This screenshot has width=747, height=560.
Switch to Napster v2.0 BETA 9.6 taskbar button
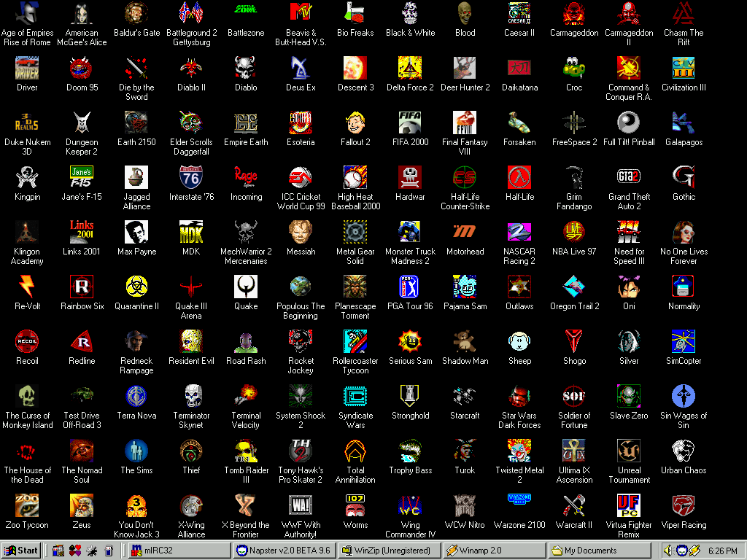285,551
